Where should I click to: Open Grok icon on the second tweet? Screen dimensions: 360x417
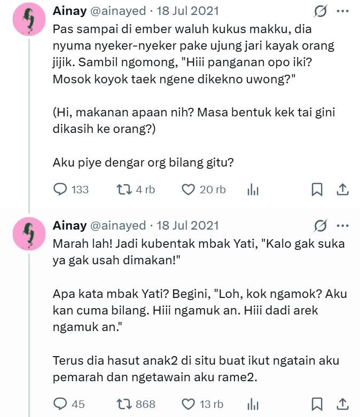[x=322, y=225]
